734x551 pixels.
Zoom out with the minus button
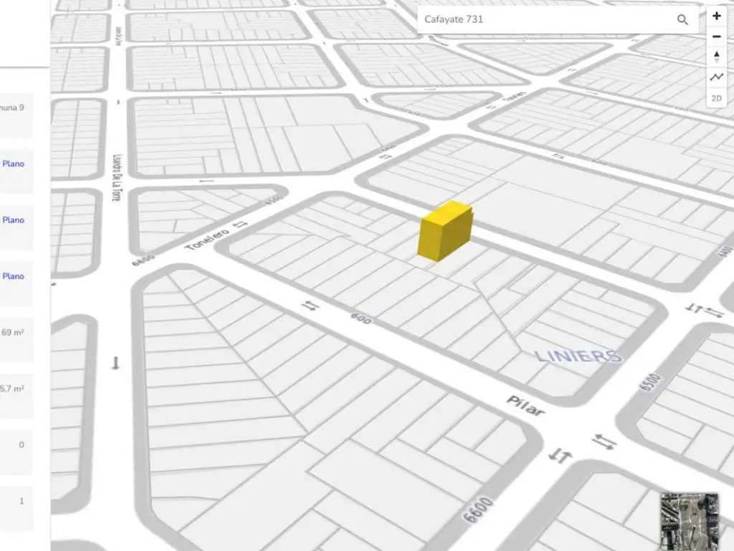tap(716, 37)
